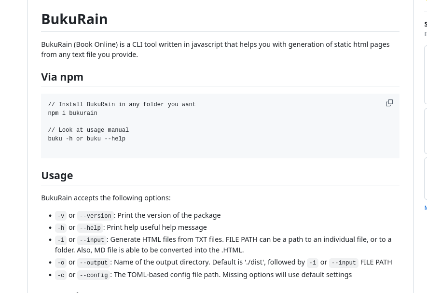The image size is (427, 293).
Task: Click the Usage section heading
Action: click(x=57, y=176)
